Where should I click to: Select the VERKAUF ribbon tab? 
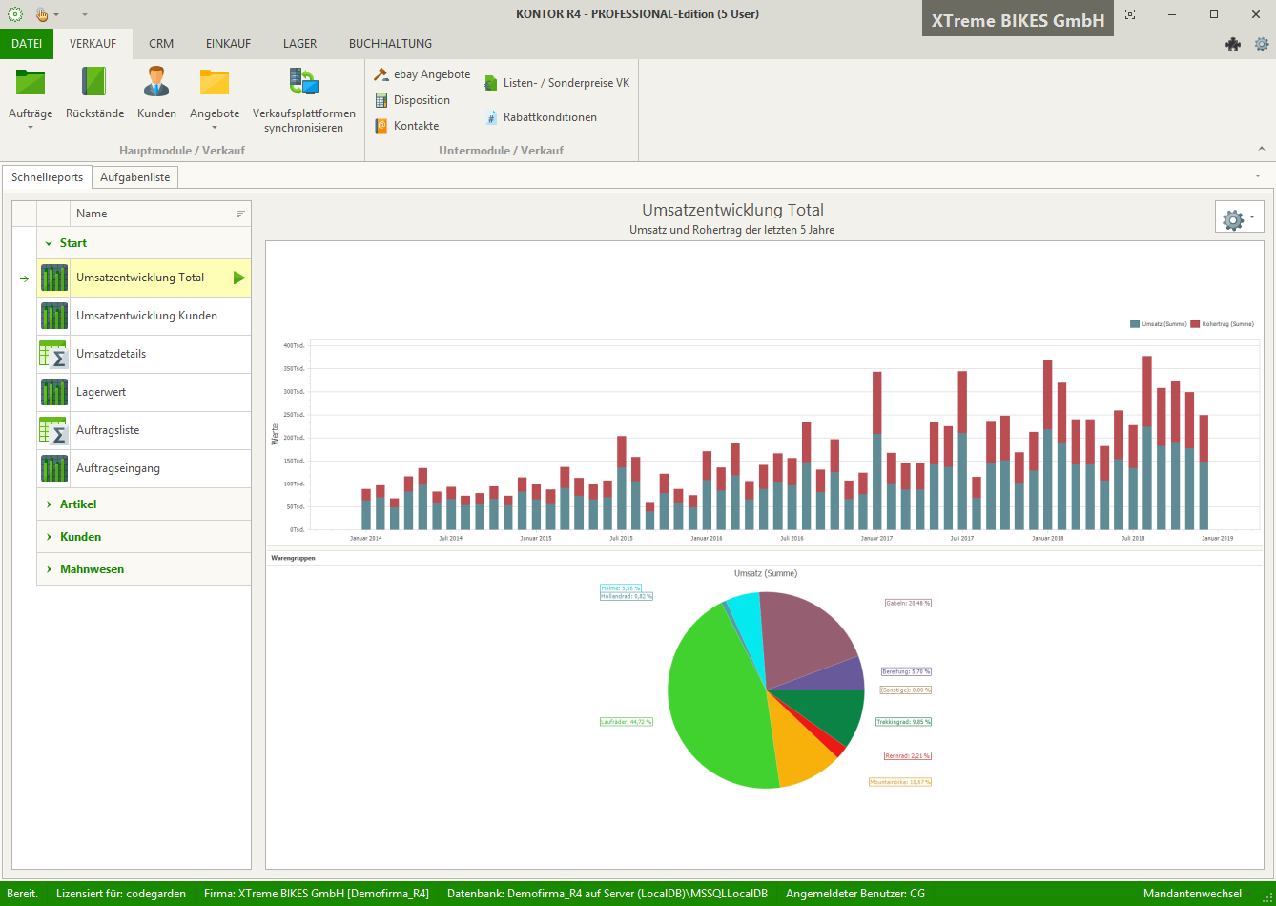[93, 44]
